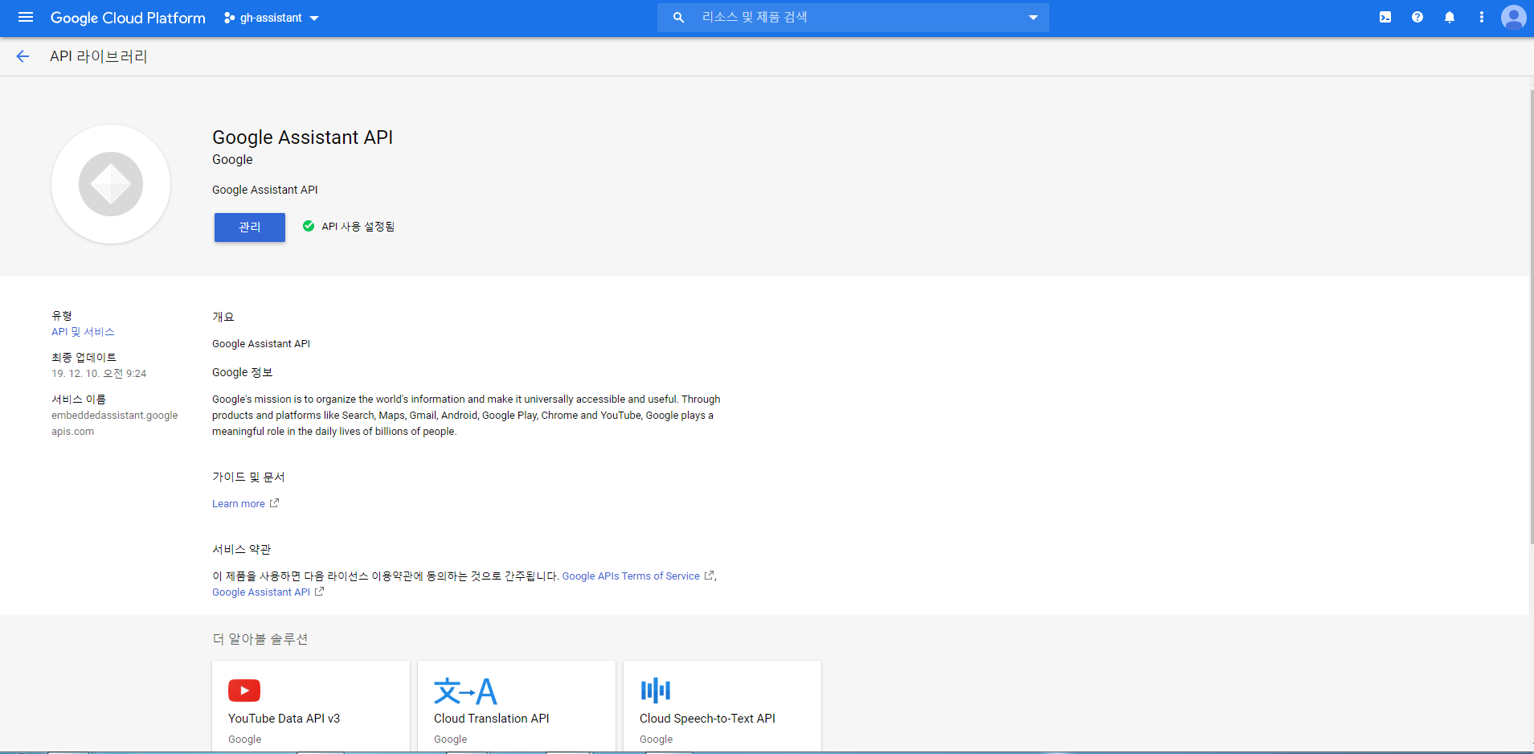Expand the search bar dropdown arrow
Viewport: 1534px width, 754px height.
1033,18
